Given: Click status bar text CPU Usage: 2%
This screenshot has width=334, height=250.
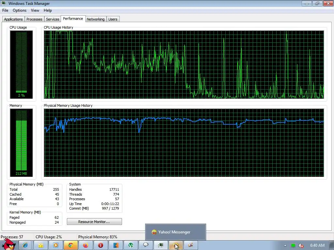Looking at the screenshot, I should pos(49,237).
